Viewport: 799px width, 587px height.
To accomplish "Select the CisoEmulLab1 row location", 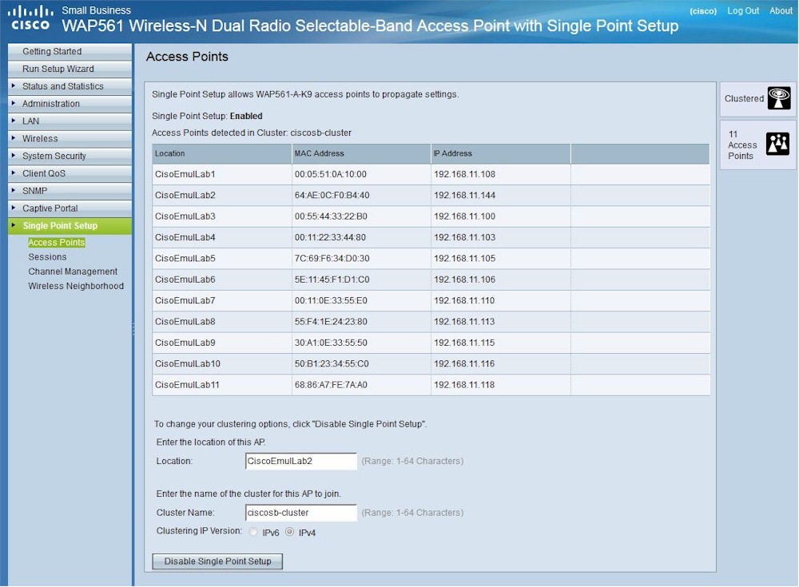I will pos(185,174).
